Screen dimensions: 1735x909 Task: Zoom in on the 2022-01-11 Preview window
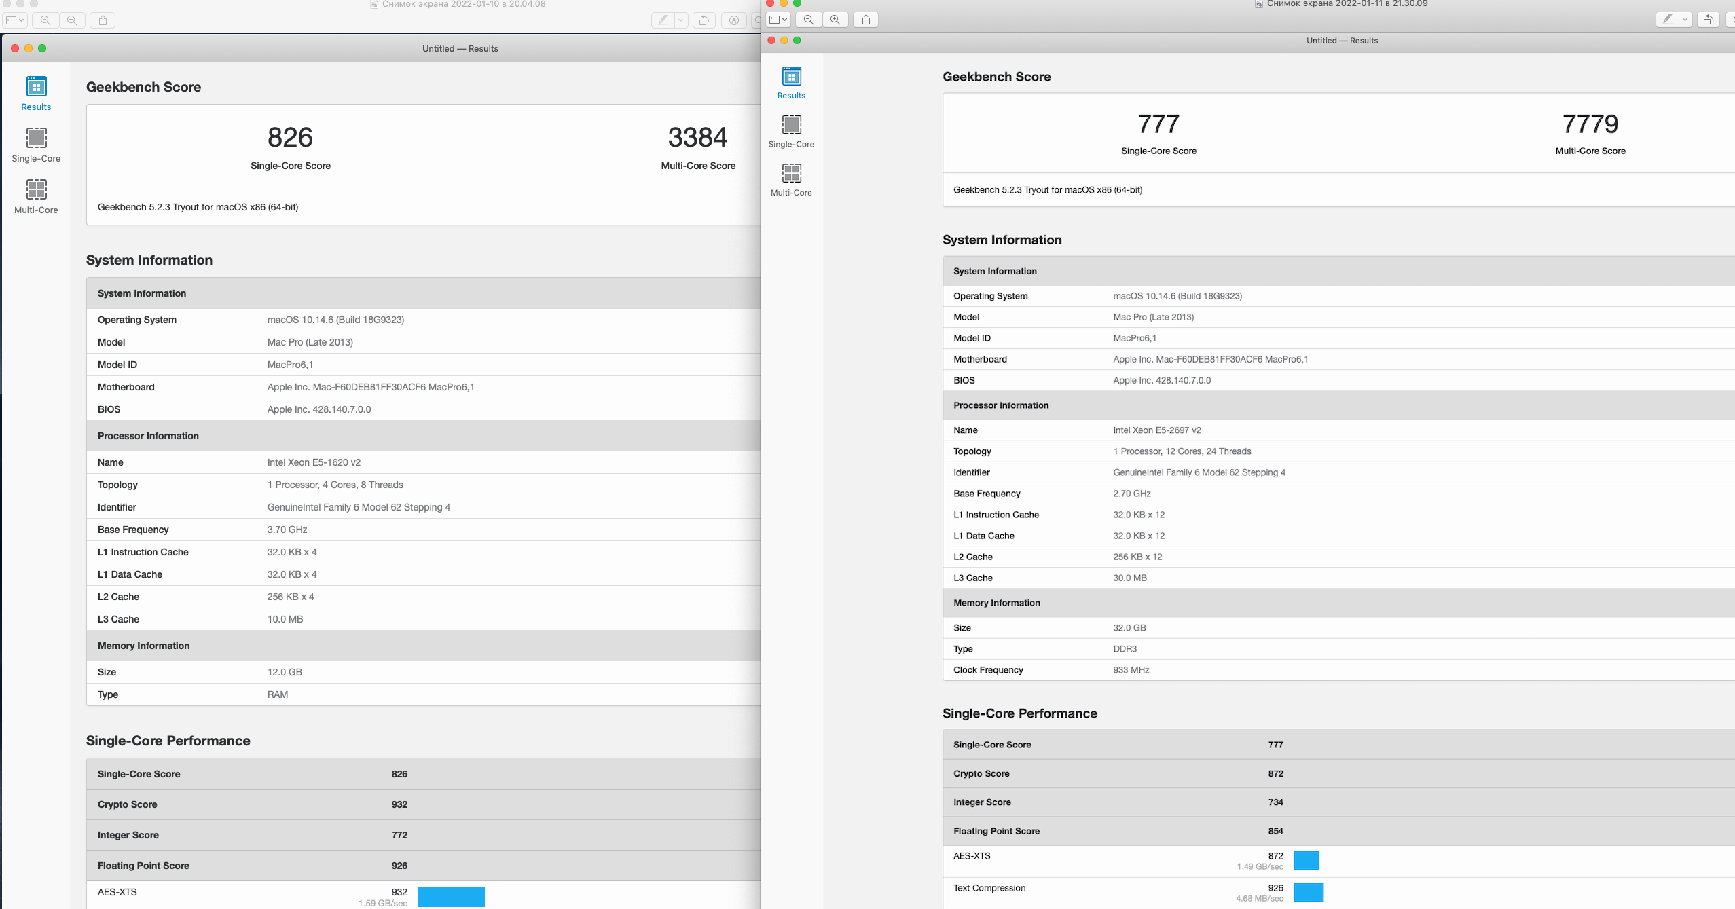click(x=835, y=20)
